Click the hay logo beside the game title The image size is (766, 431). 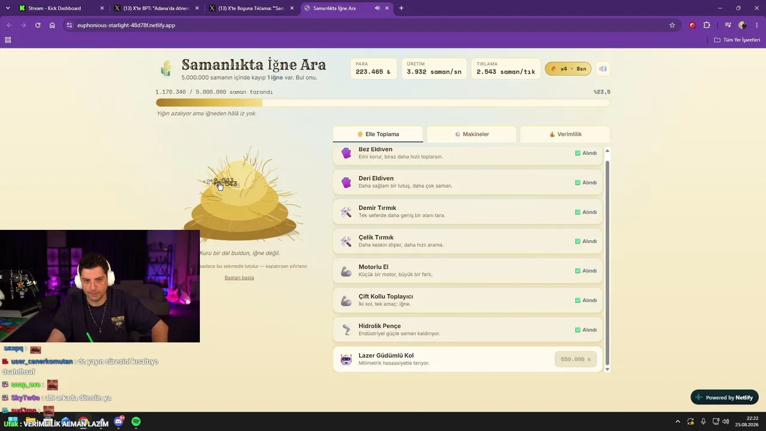click(x=166, y=68)
